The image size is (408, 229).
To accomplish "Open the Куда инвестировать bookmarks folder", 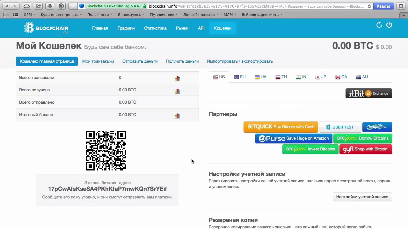I will coord(61,15).
